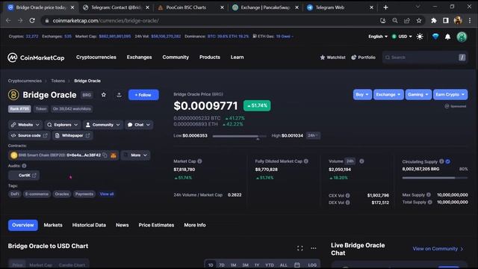Switch to the Markets tab
478x269 pixels.
53,225
